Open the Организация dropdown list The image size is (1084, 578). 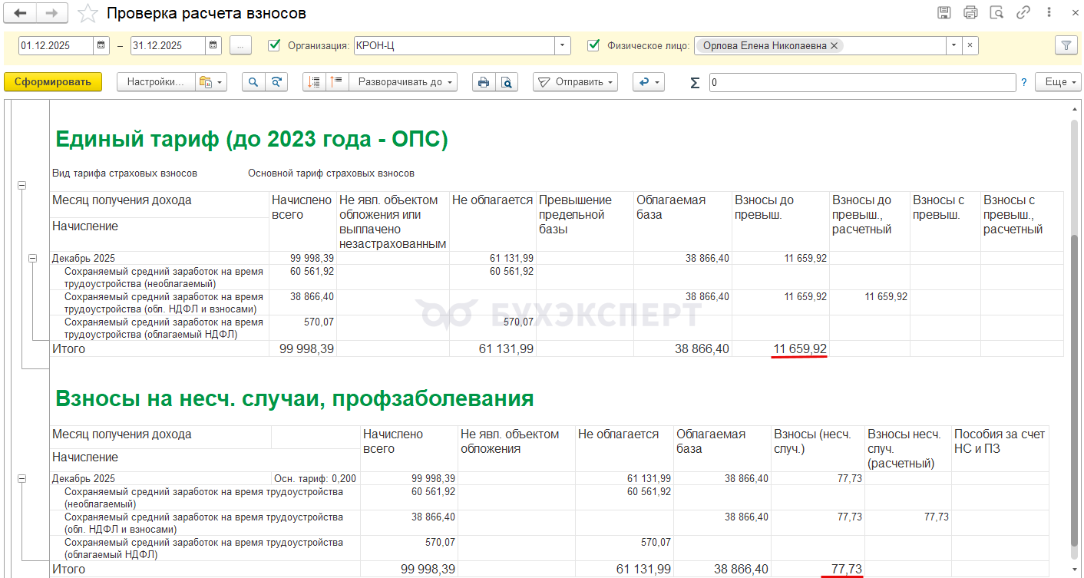click(563, 45)
